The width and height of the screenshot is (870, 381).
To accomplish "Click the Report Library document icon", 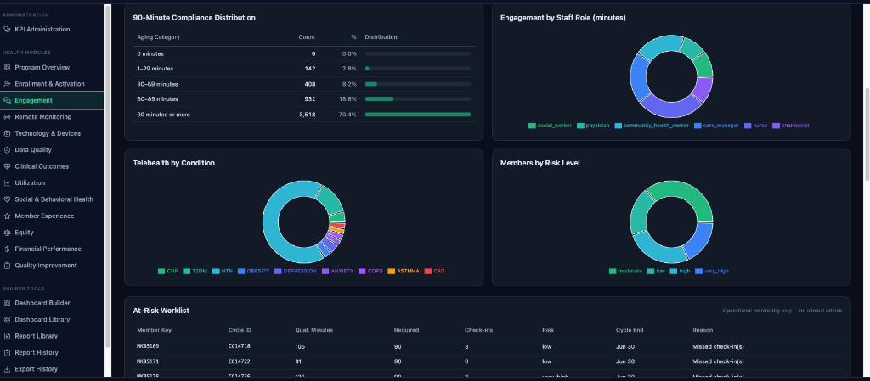I will (x=7, y=336).
